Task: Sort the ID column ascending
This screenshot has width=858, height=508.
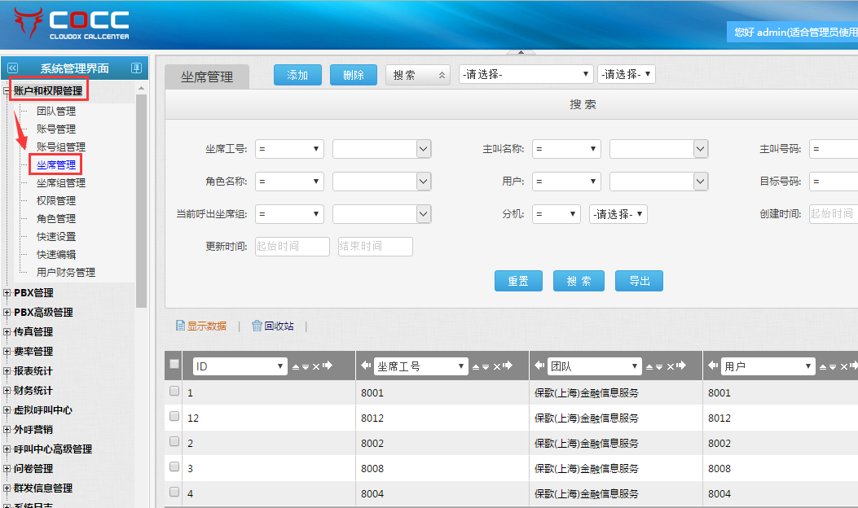Action: (x=296, y=367)
